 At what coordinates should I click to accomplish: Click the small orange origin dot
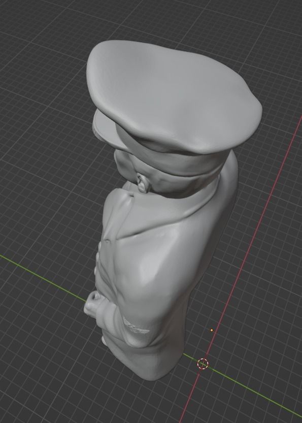point(212,330)
